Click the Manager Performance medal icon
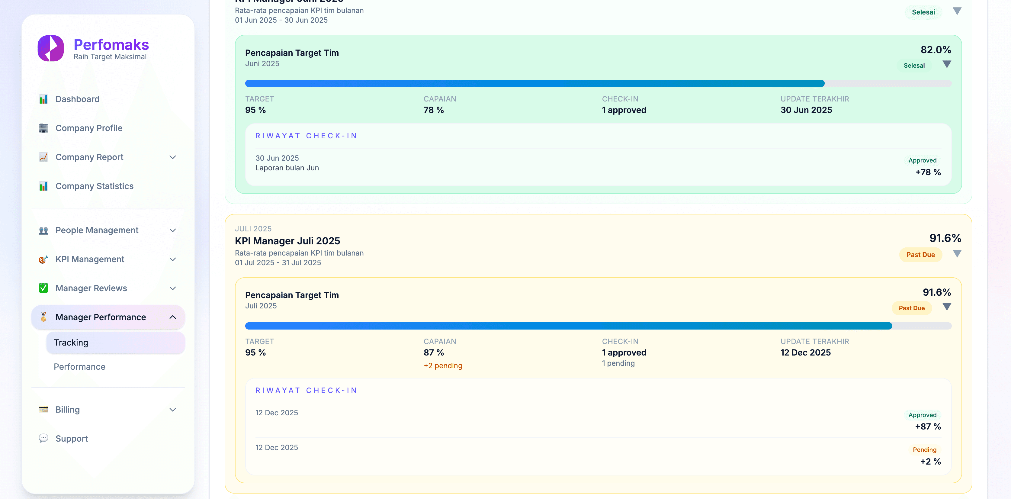1011x499 pixels. tap(43, 317)
